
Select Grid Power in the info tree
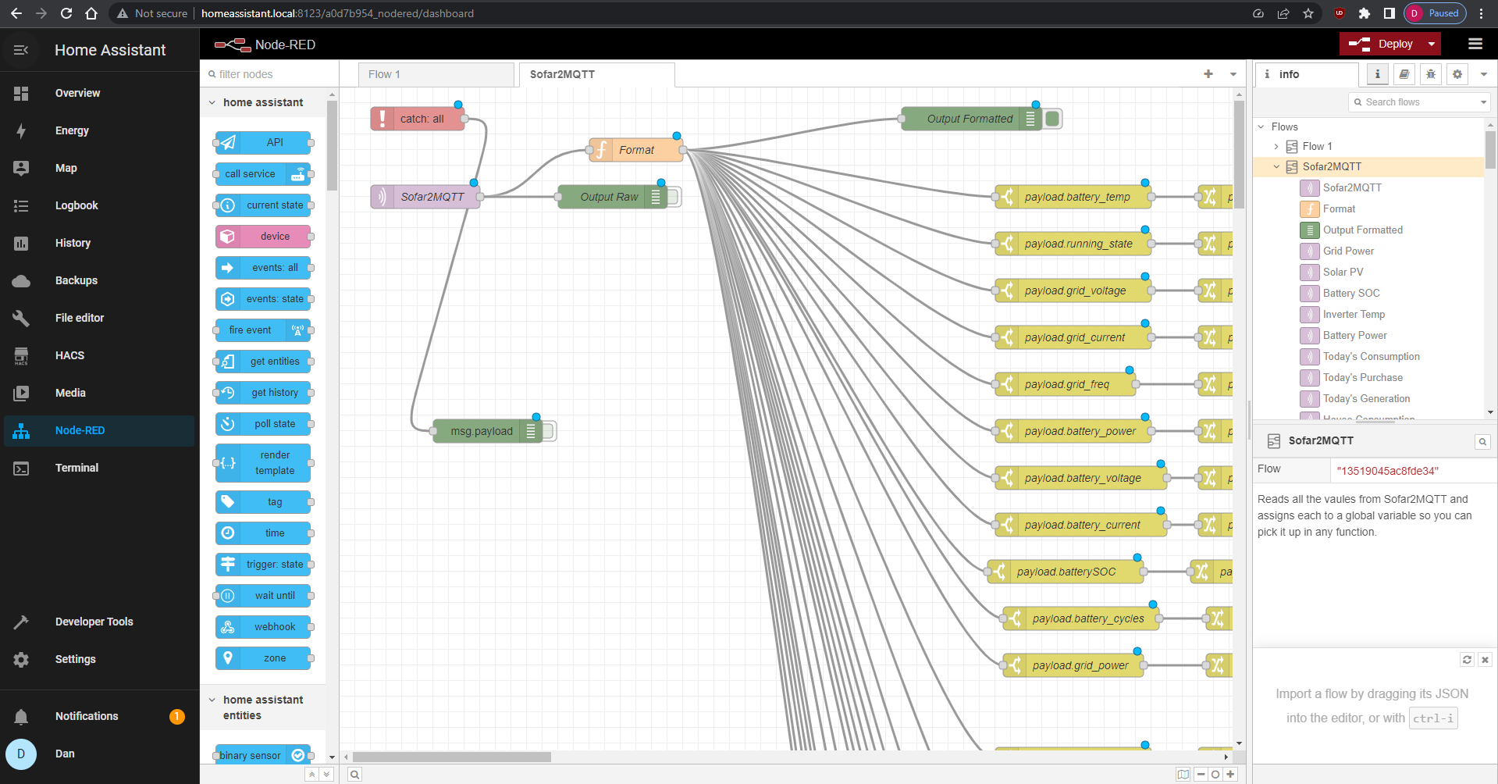pos(1348,251)
